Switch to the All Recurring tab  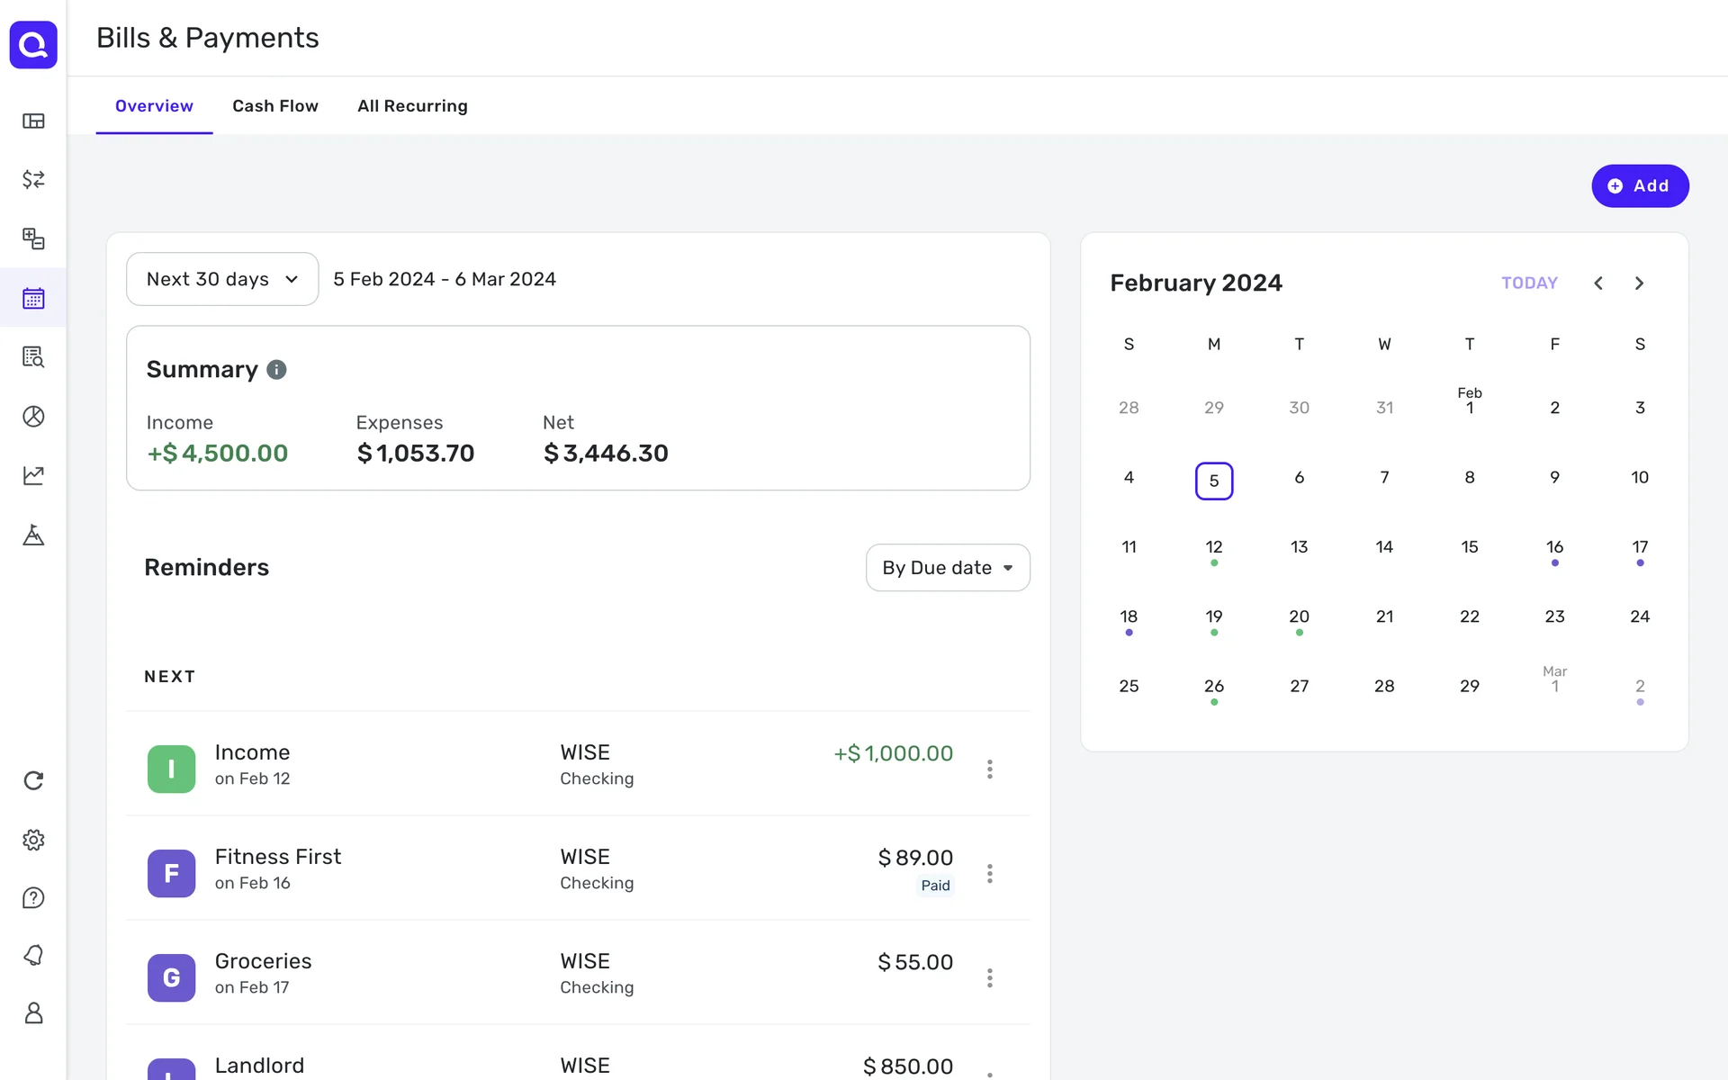pos(412,106)
